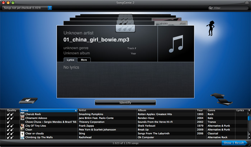Click the Unknown album field

tap(76, 53)
